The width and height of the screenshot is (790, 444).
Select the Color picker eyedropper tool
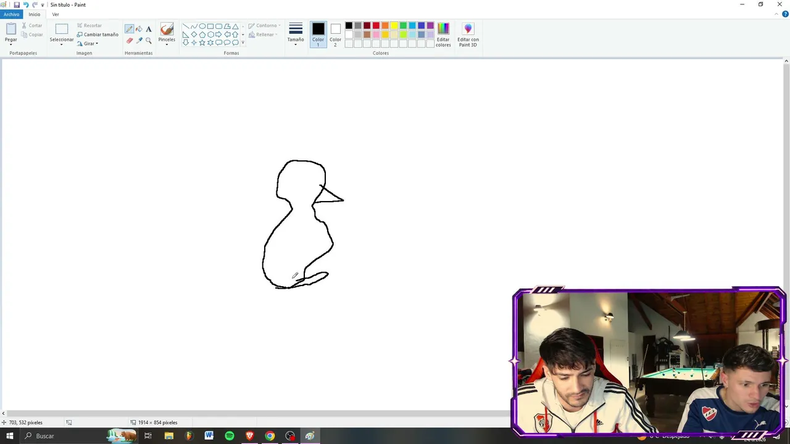(139, 41)
